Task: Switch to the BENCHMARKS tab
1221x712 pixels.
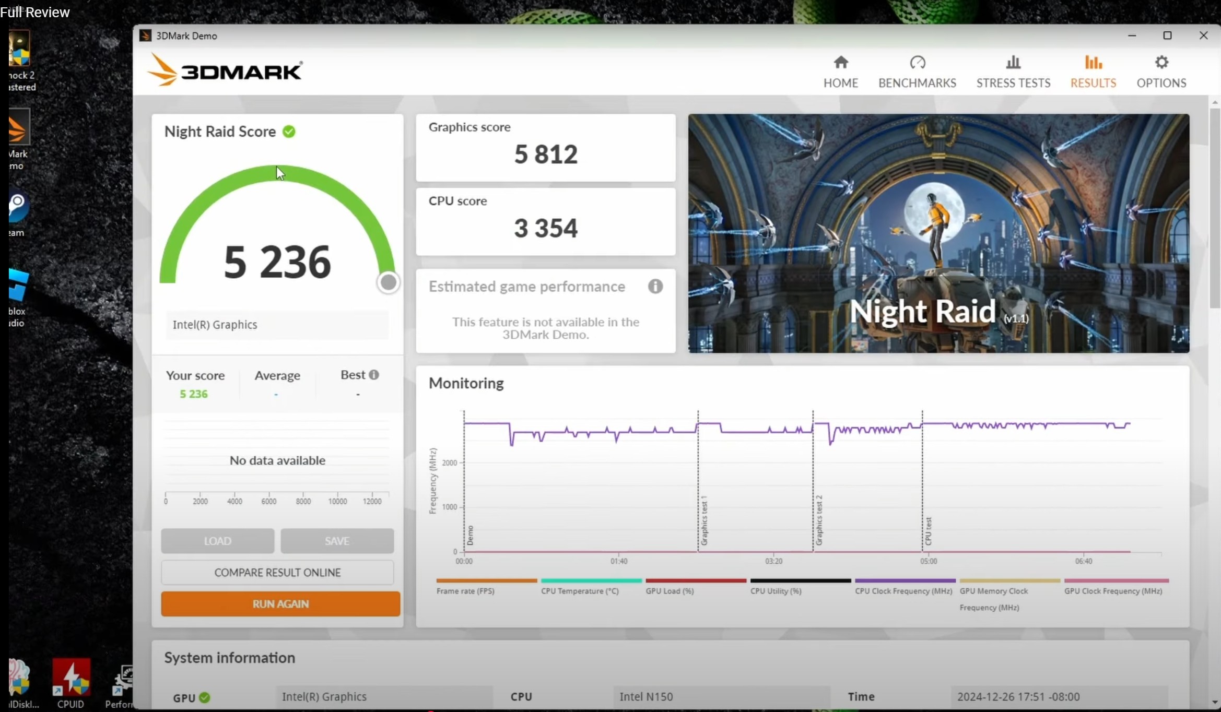Action: pos(917,72)
